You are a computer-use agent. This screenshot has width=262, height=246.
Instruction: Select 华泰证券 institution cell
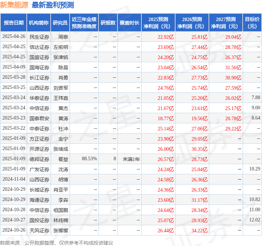point(39,98)
